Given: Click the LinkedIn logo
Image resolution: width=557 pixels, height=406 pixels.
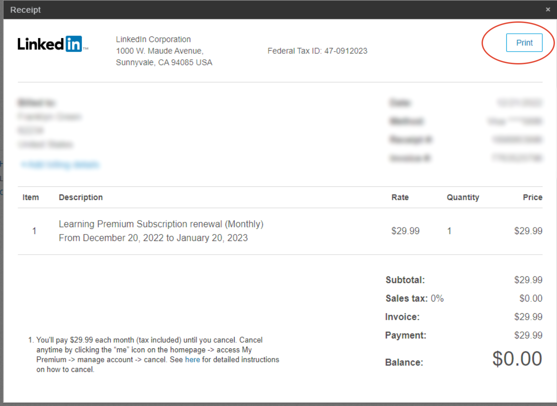Looking at the screenshot, I should click(x=52, y=44).
